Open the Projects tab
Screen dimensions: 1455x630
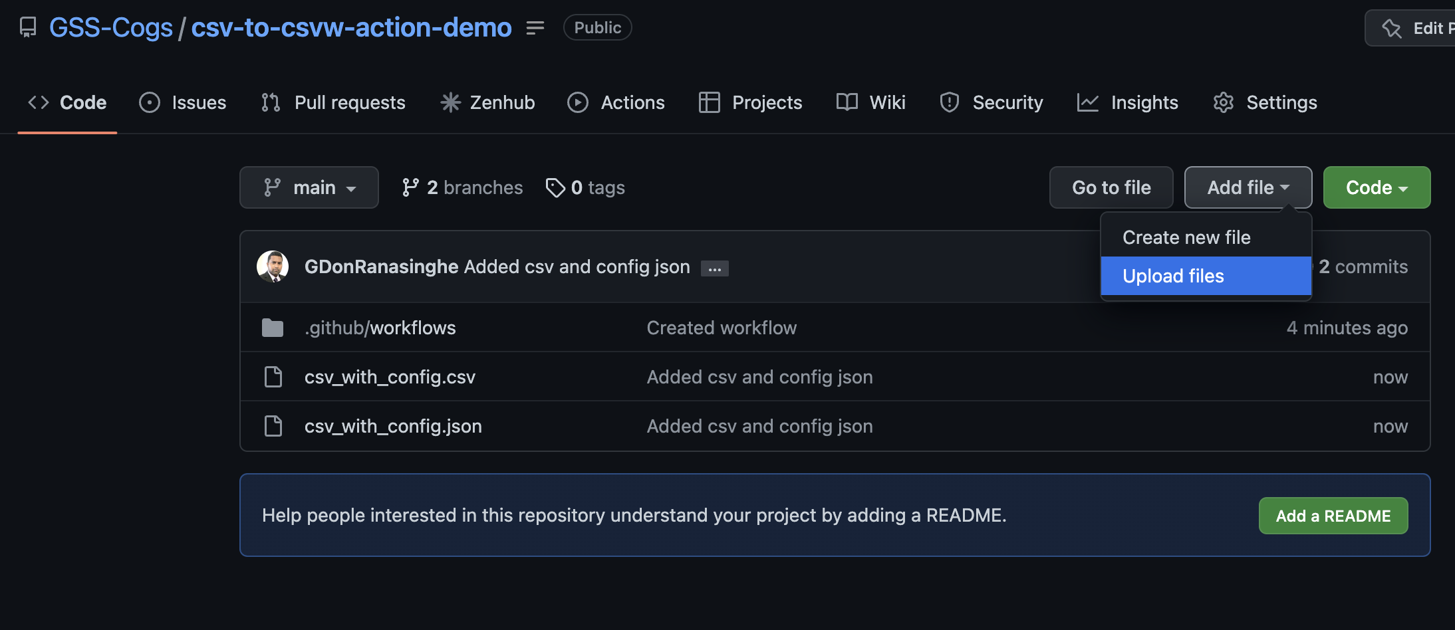pyautogui.click(x=750, y=102)
